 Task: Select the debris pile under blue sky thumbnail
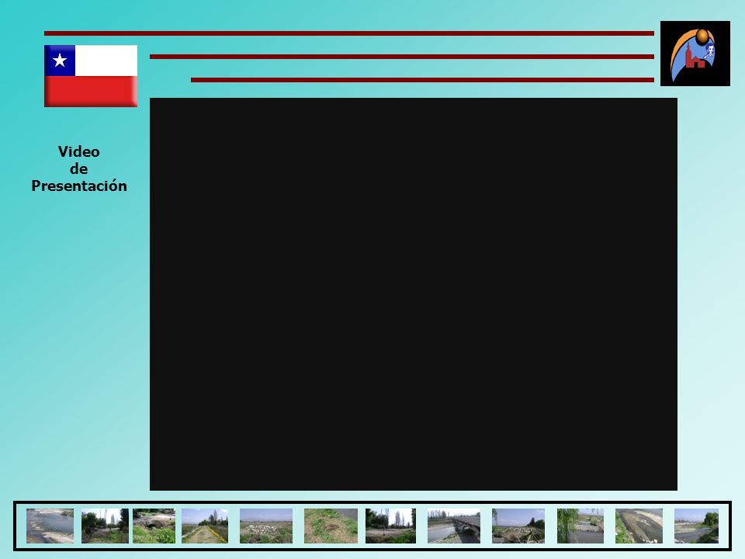pyautogui.click(x=518, y=526)
